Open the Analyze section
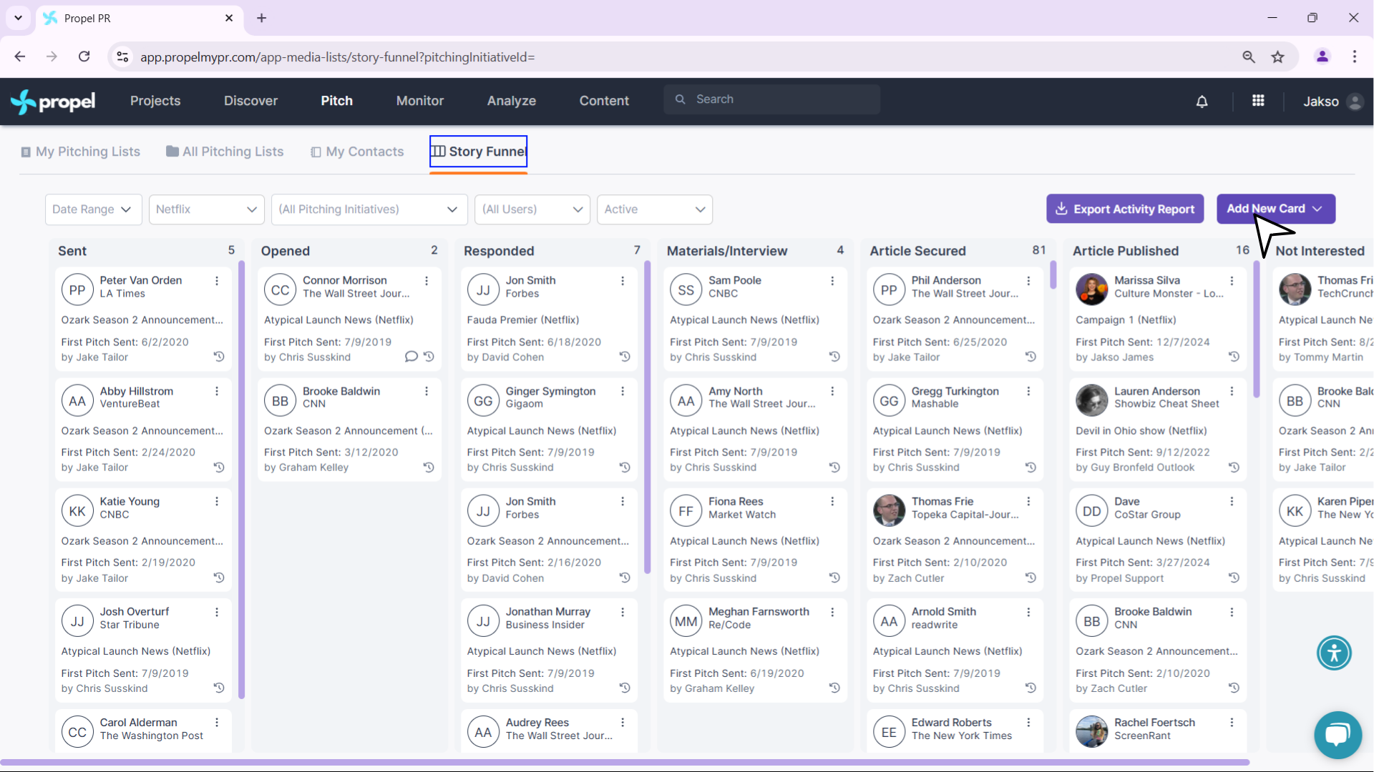Viewport: 1374px width, 772px height. click(512, 101)
